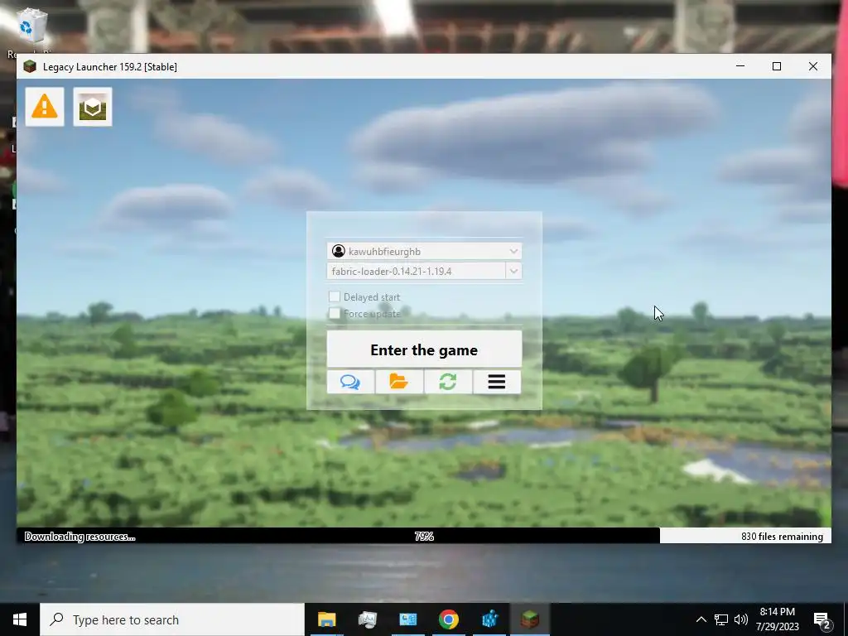Expand the fabric-loader version dropdown arrow

click(x=513, y=271)
